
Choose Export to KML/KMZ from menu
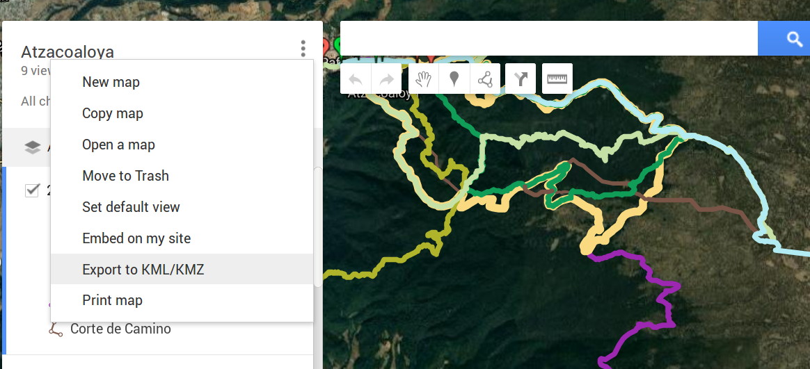(143, 270)
